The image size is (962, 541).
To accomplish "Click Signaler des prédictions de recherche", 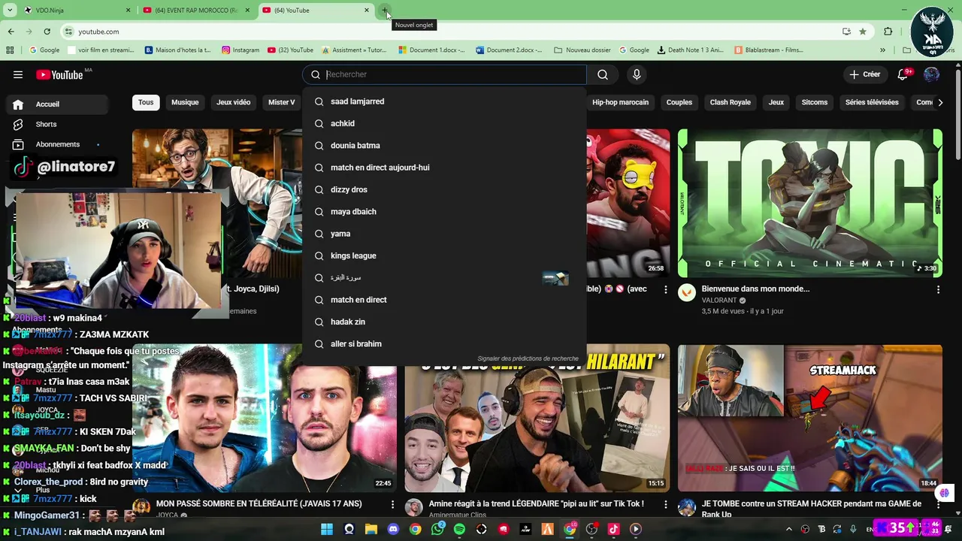I will [x=528, y=358].
